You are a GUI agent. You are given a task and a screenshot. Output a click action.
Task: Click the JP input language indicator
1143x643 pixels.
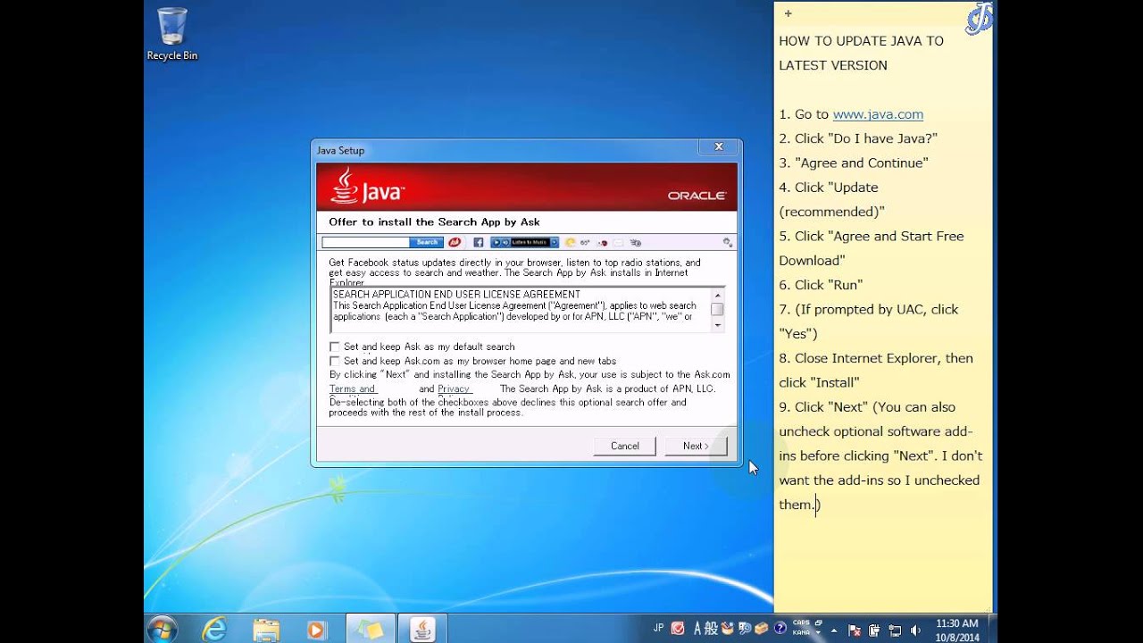coord(659,628)
